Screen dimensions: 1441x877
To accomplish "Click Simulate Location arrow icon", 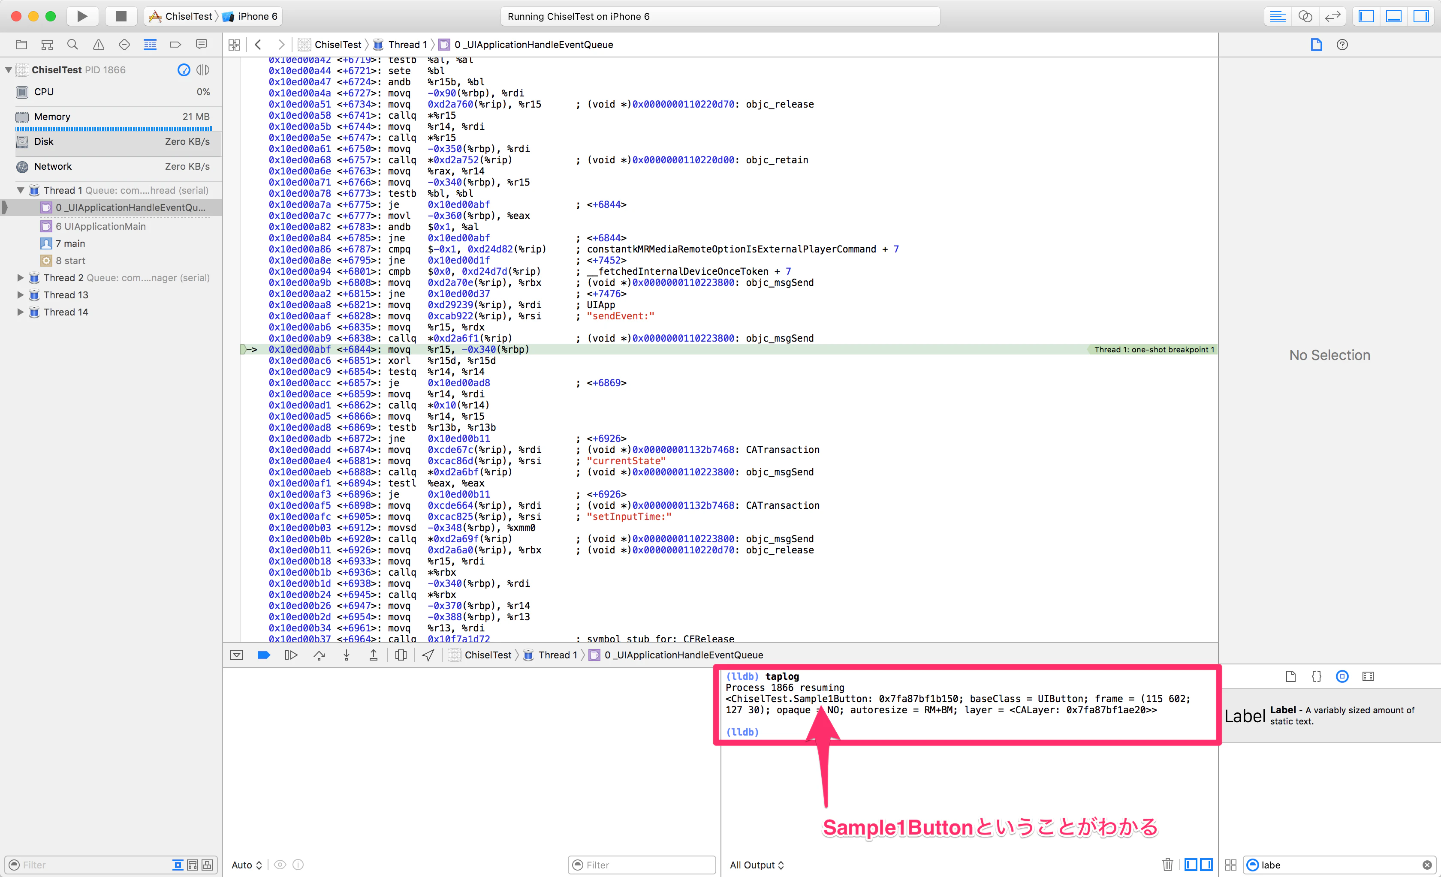I will pyautogui.click(x=428, y=655).
